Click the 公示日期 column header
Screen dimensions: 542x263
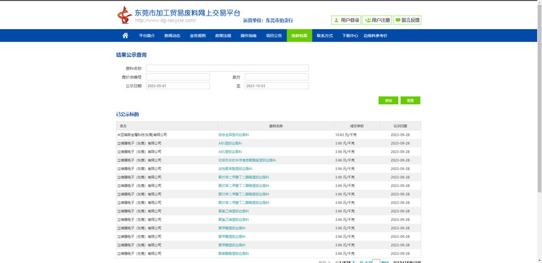point(400,126)
